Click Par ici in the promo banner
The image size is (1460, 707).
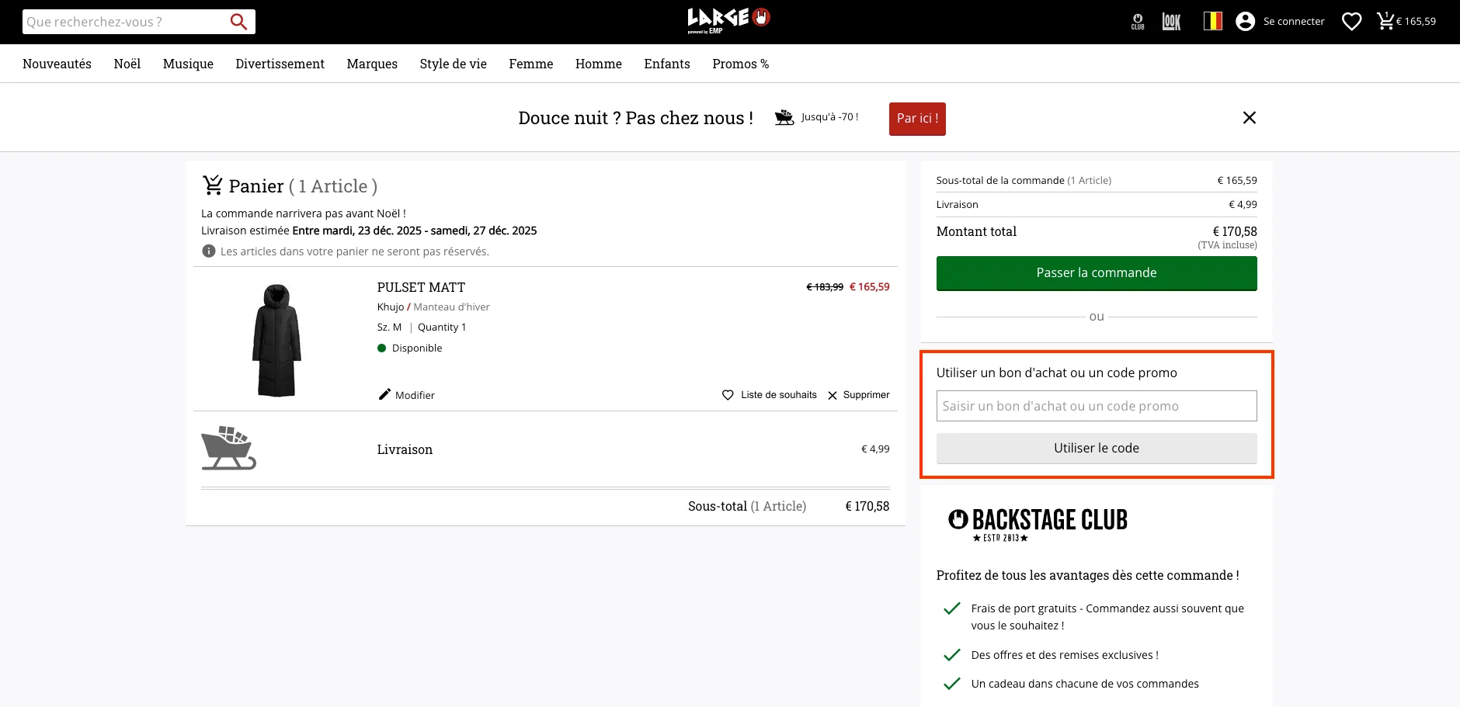(x=917, y=119)
